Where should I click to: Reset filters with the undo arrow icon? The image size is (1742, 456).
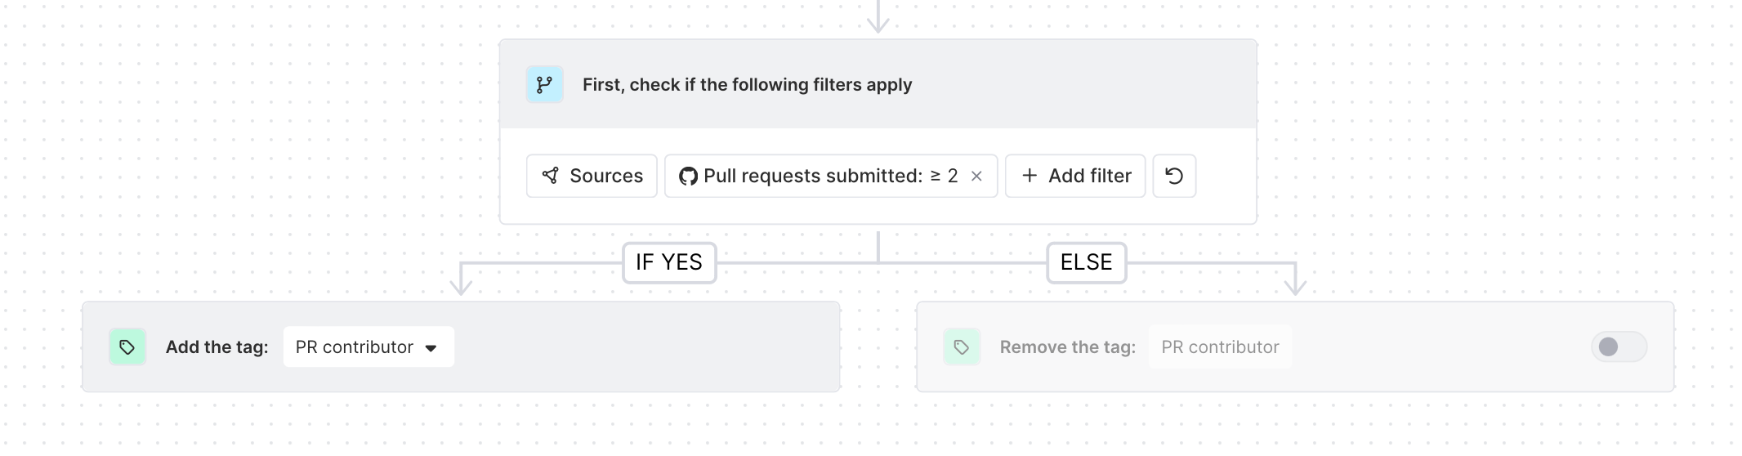(1174, 176)
